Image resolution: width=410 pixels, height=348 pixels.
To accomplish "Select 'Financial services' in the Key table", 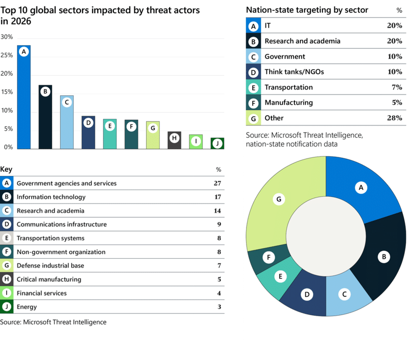I will point(42,293).
